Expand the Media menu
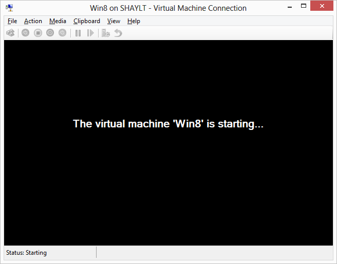The width and height of the screenshot is (337, 264). [x=58, y=21]
